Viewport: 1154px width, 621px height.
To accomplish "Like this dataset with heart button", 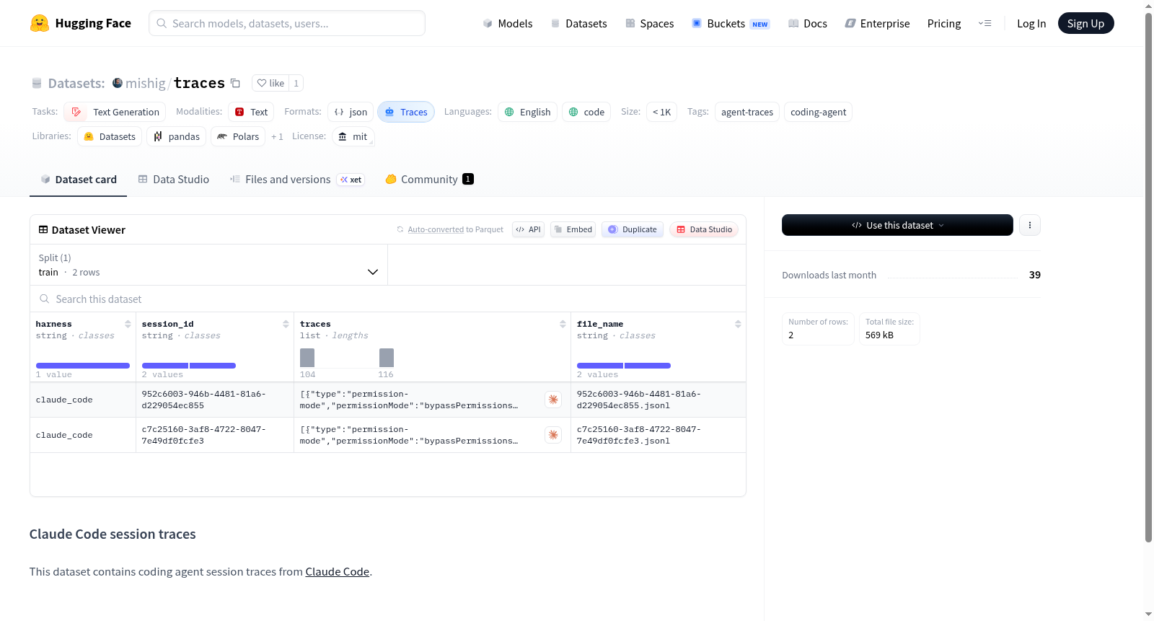I will tap(270, 83).
